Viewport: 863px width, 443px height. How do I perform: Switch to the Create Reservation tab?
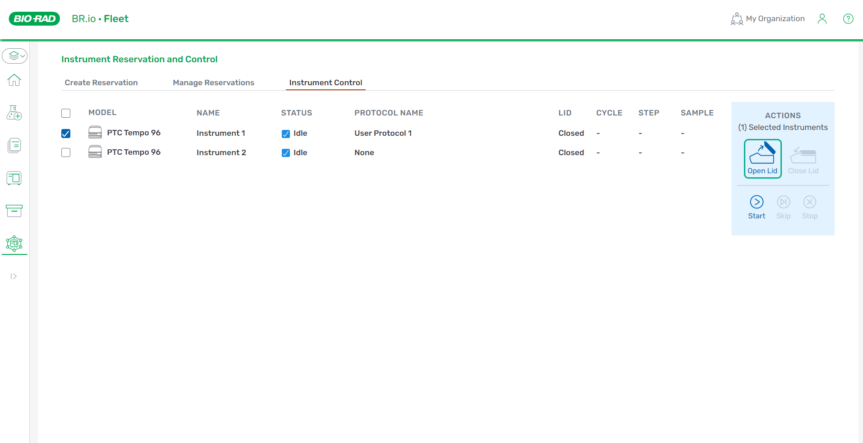click(101, 83)
